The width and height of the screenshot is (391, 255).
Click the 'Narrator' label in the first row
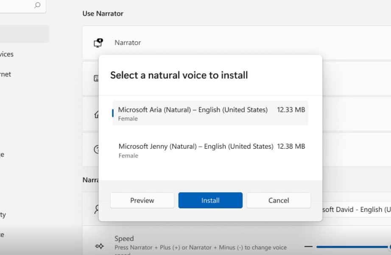pos(128,43)
